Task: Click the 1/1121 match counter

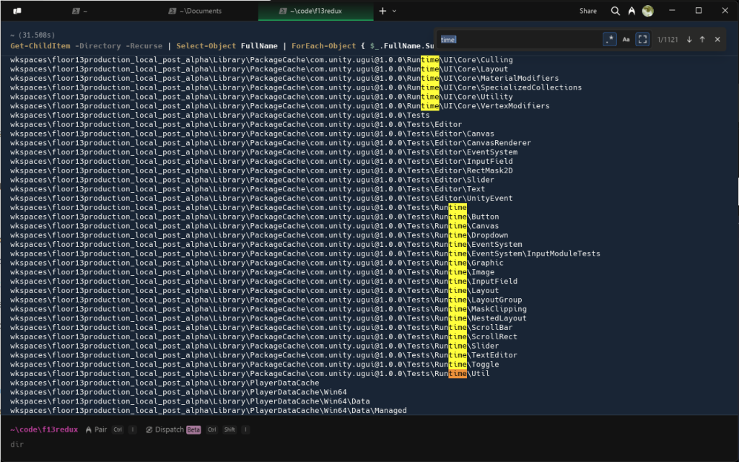Action: pos(668,40)
